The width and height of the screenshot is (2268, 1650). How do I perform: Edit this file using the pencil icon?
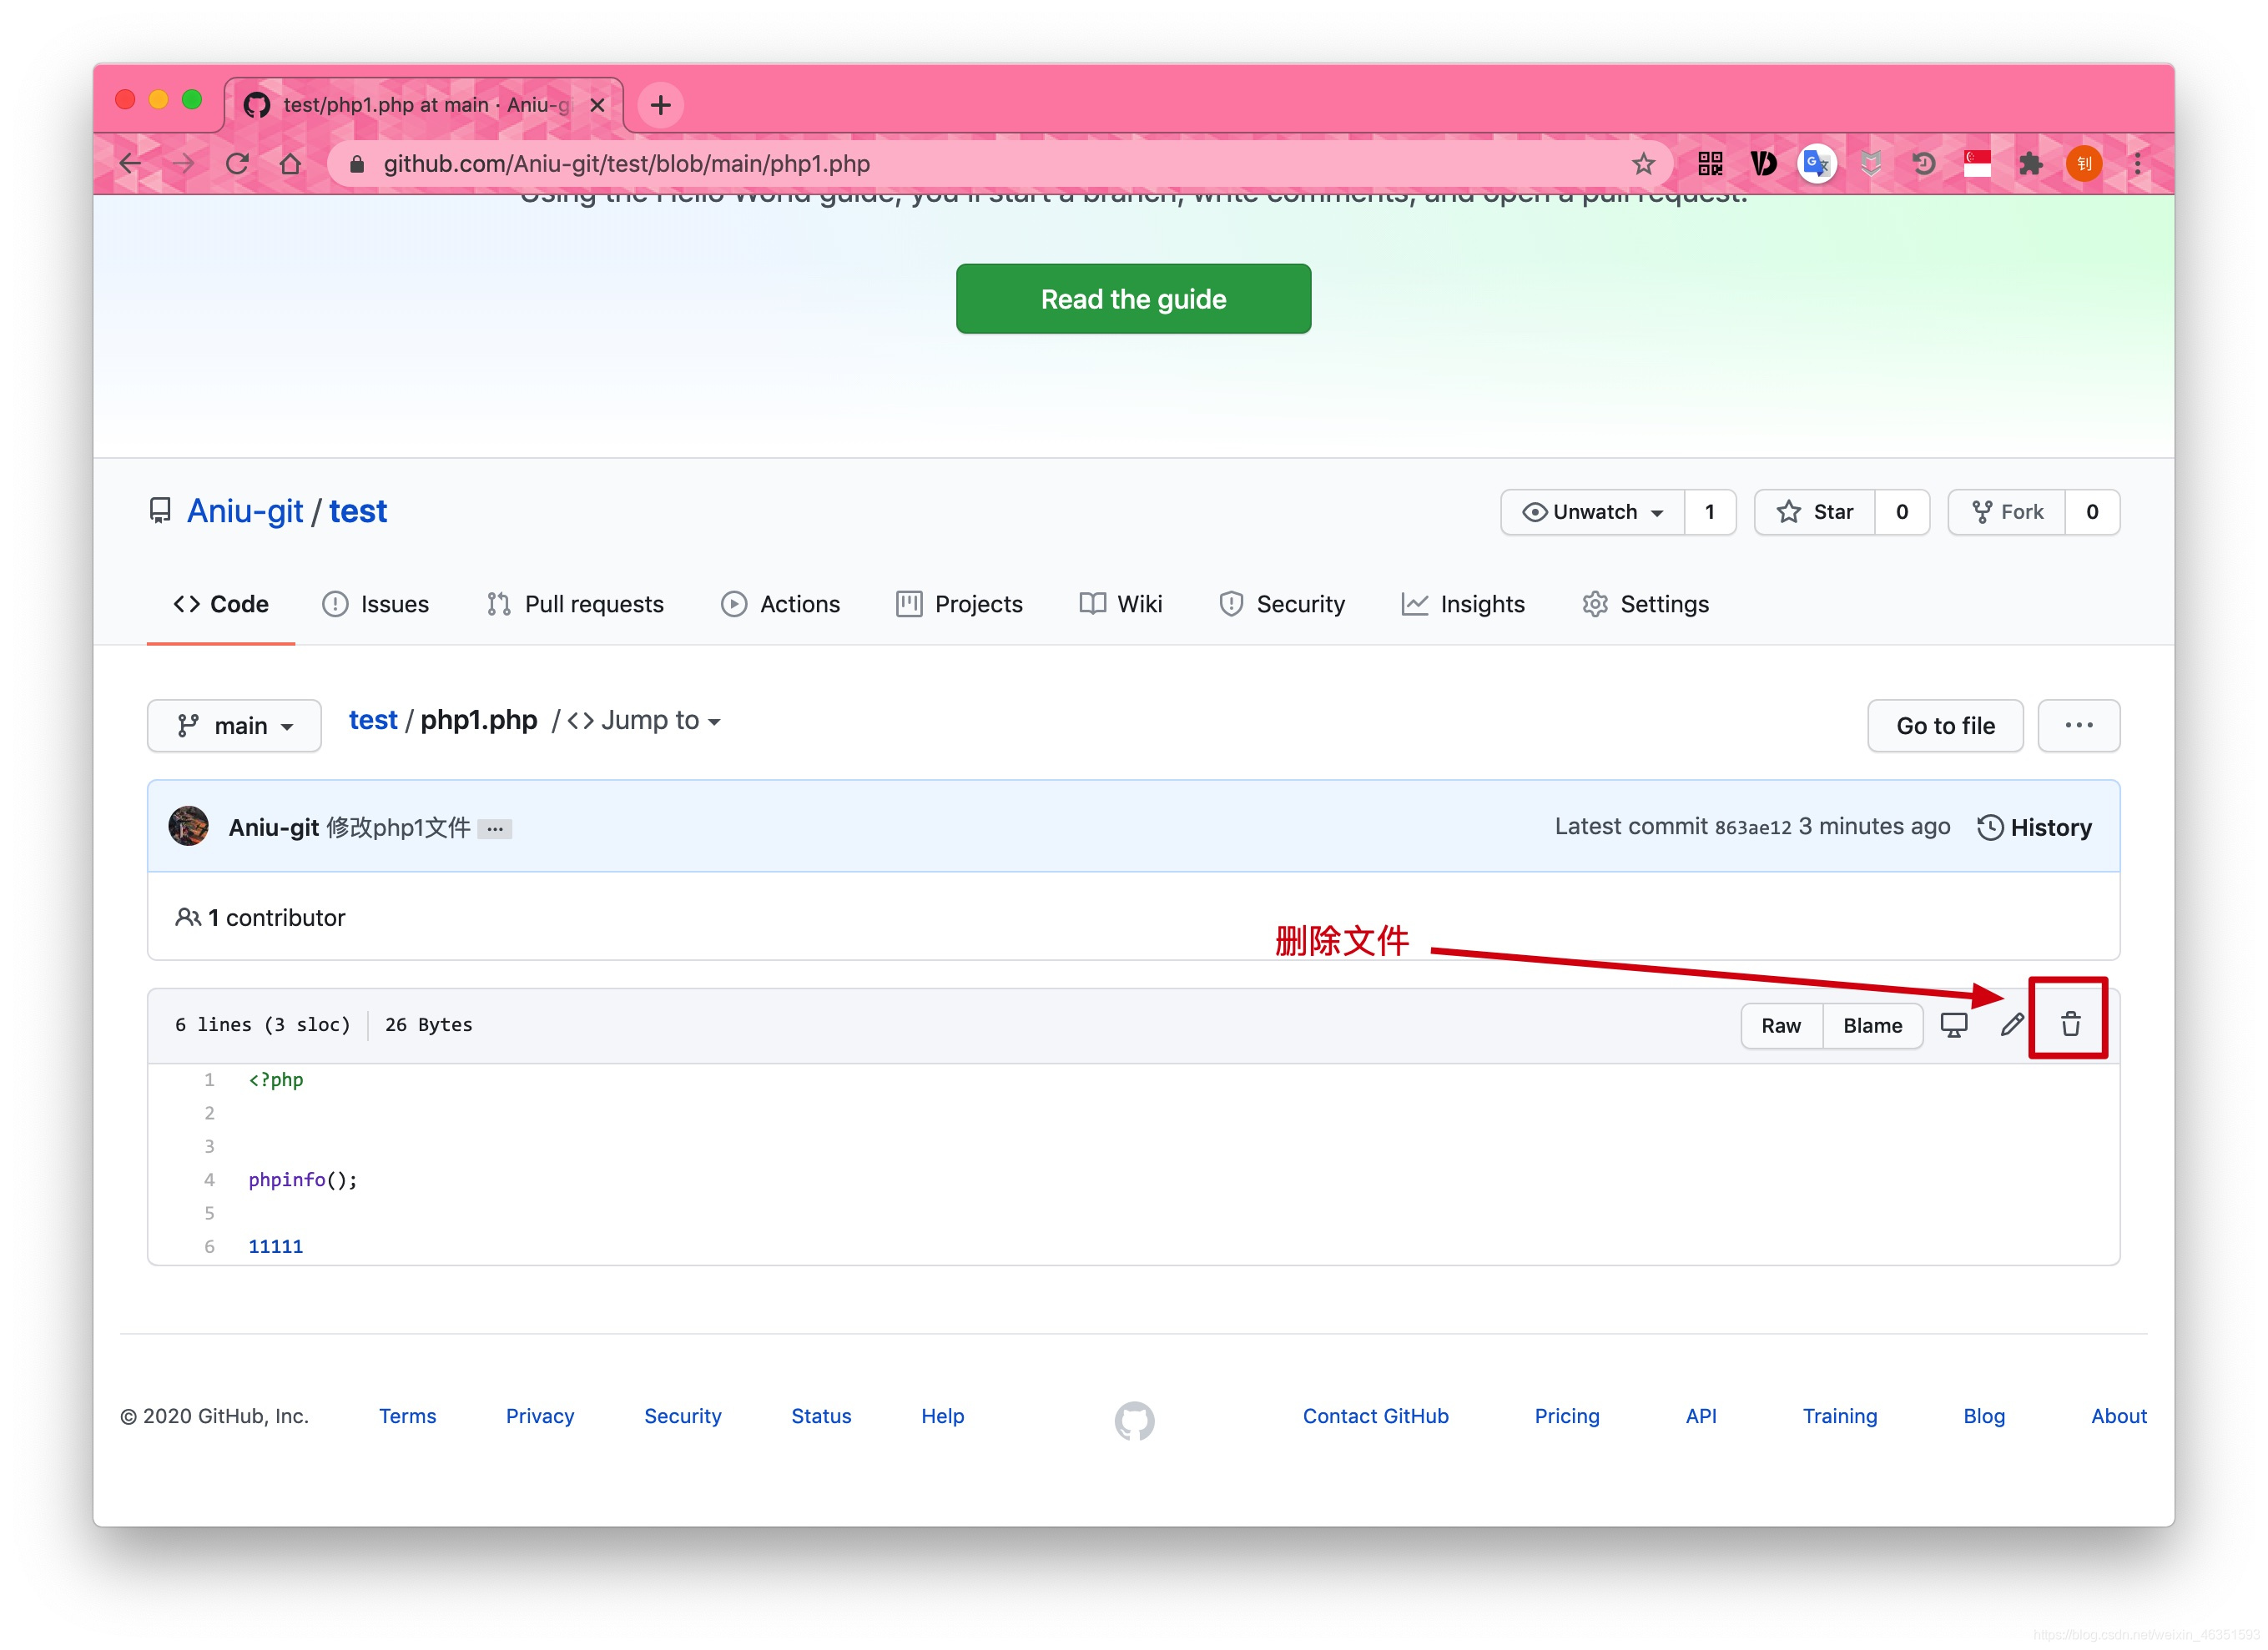point(2012,1024)
